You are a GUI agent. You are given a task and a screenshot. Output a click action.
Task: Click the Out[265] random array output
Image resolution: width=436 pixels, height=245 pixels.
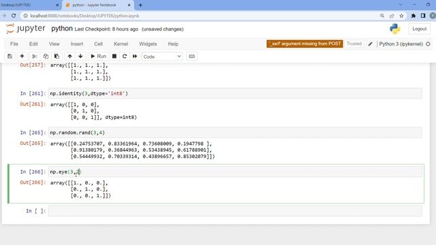coord(132,150)
